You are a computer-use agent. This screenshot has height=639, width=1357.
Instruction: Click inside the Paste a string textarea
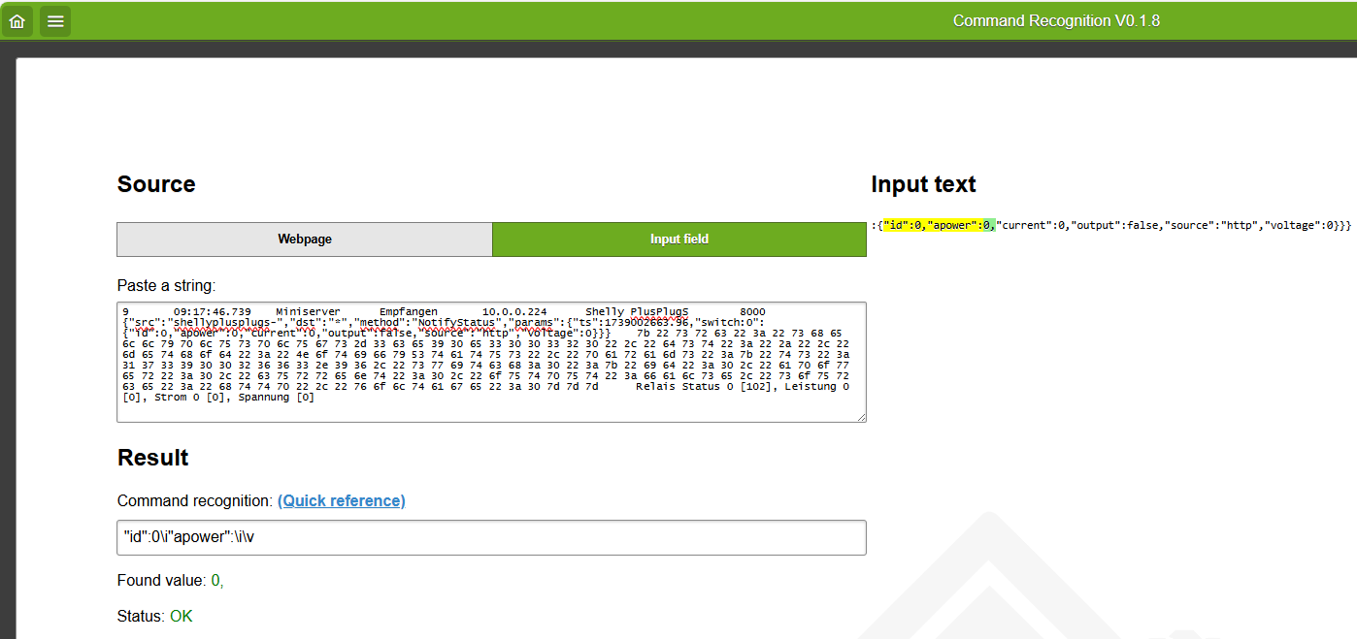point(491,362)
